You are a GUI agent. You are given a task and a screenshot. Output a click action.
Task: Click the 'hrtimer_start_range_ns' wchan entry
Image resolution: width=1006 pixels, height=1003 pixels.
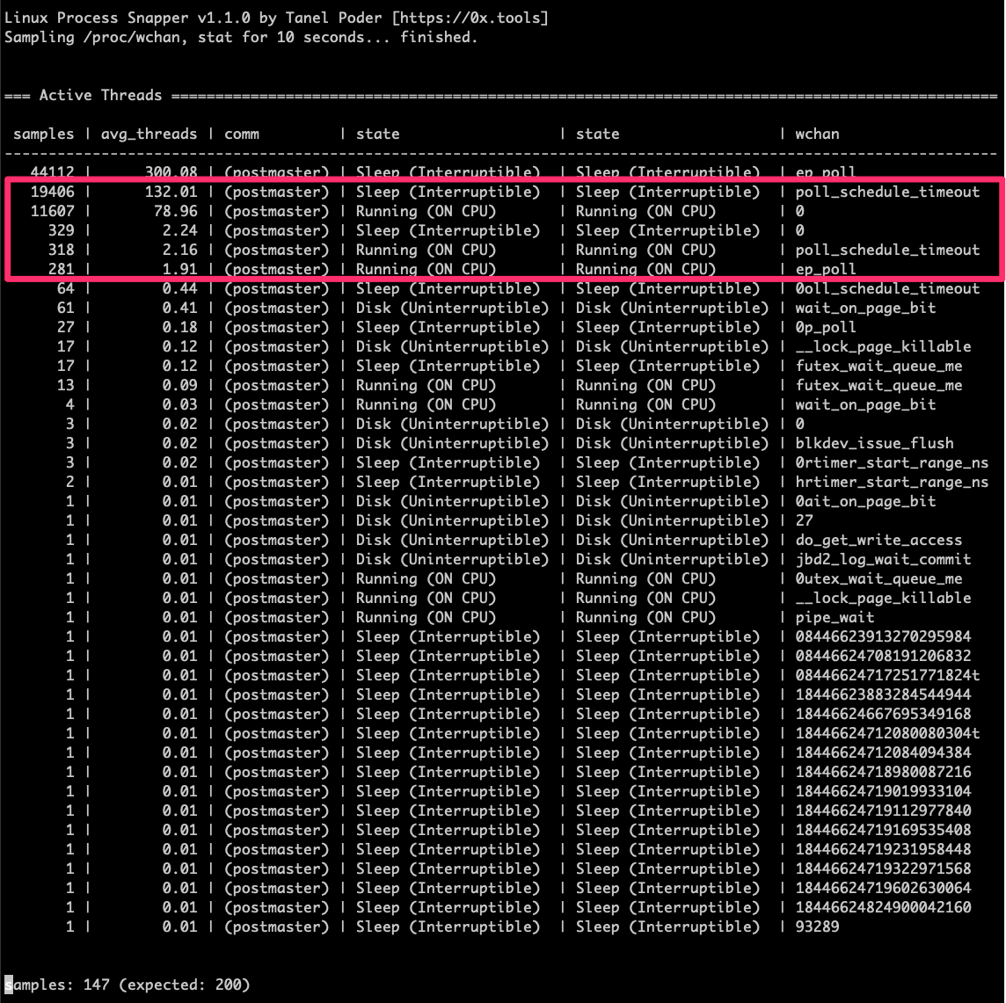pos(892,482)
